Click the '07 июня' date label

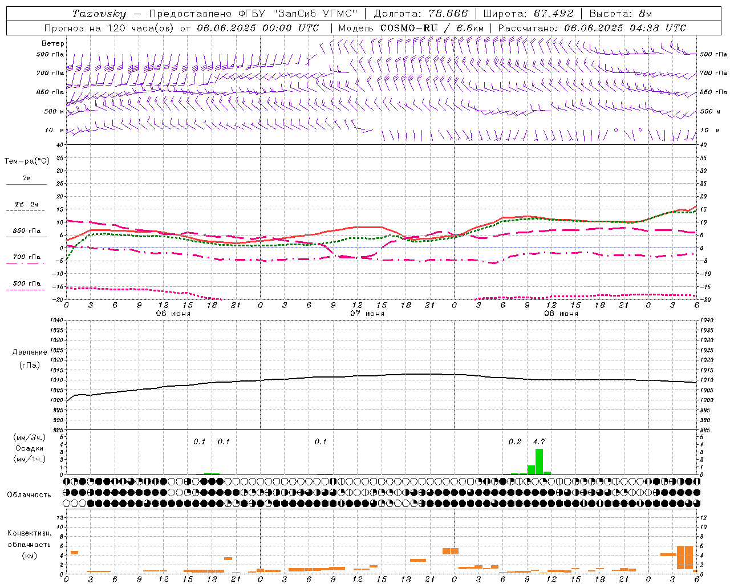[x=367, y=314]
